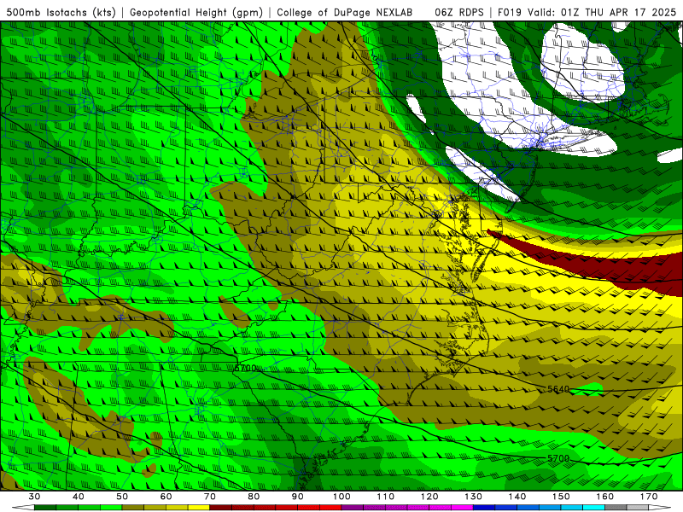Click the '90' colorbar scale label
Image resolution: width=683 pixels, height=512 pixels.
pos(297,497)
